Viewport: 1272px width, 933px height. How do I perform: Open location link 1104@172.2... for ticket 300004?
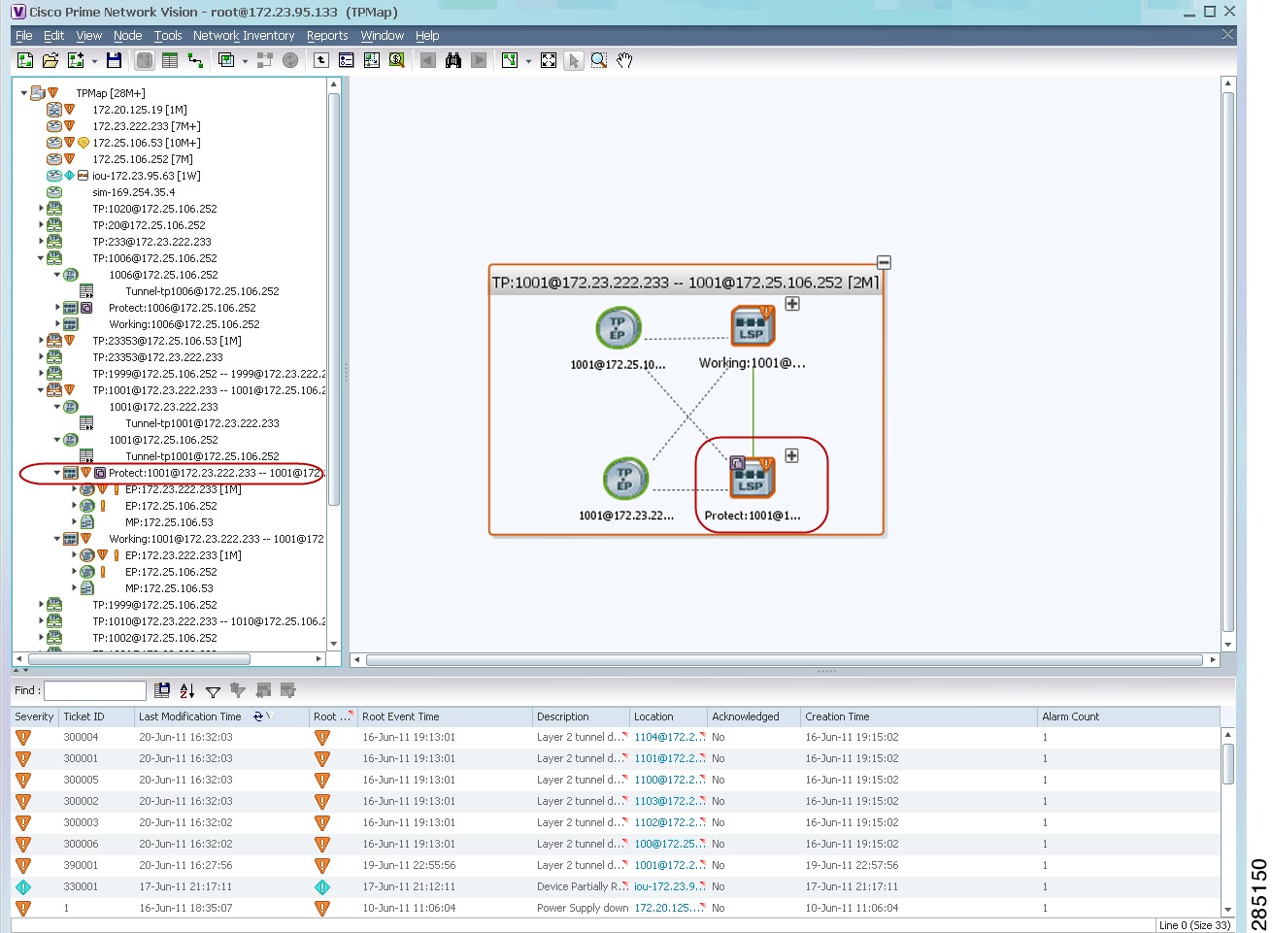point(669,737)
